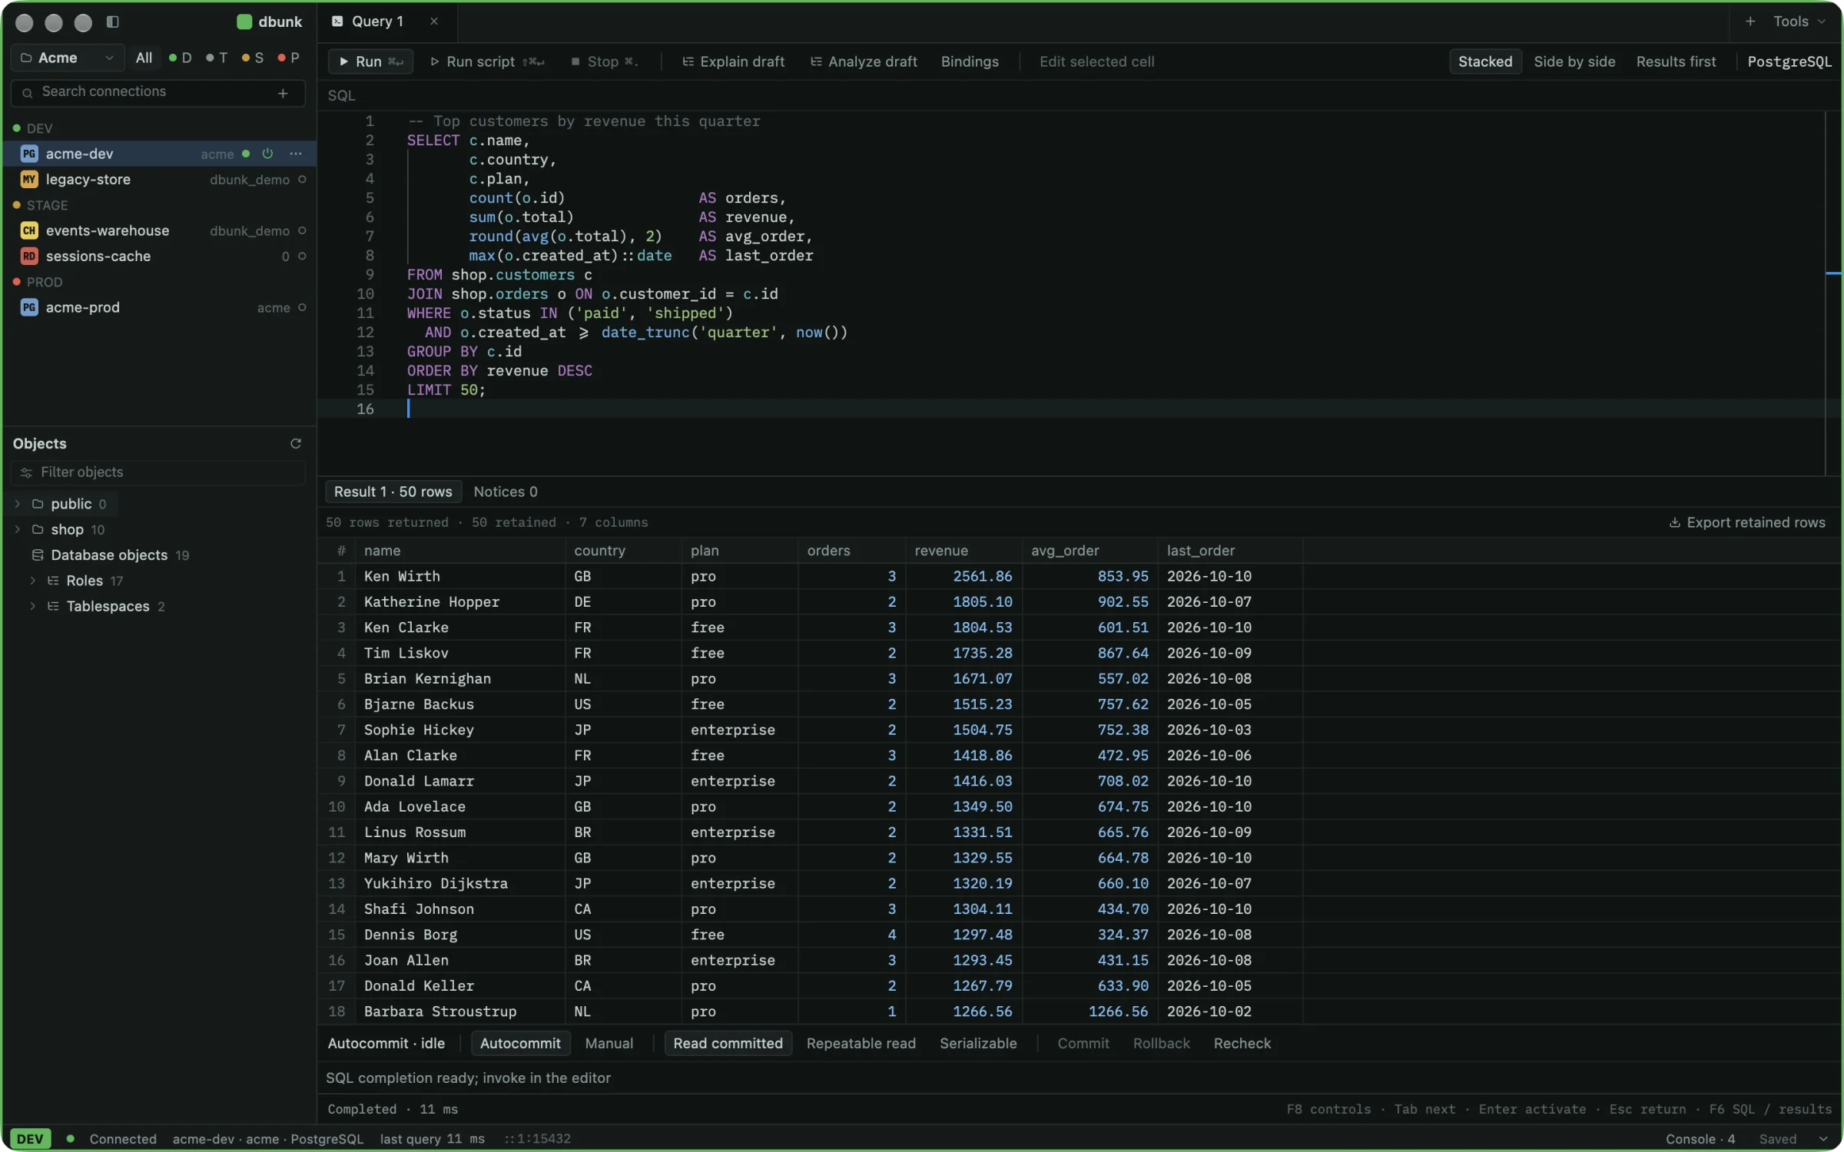Click Analyze draft

point(864,61)
